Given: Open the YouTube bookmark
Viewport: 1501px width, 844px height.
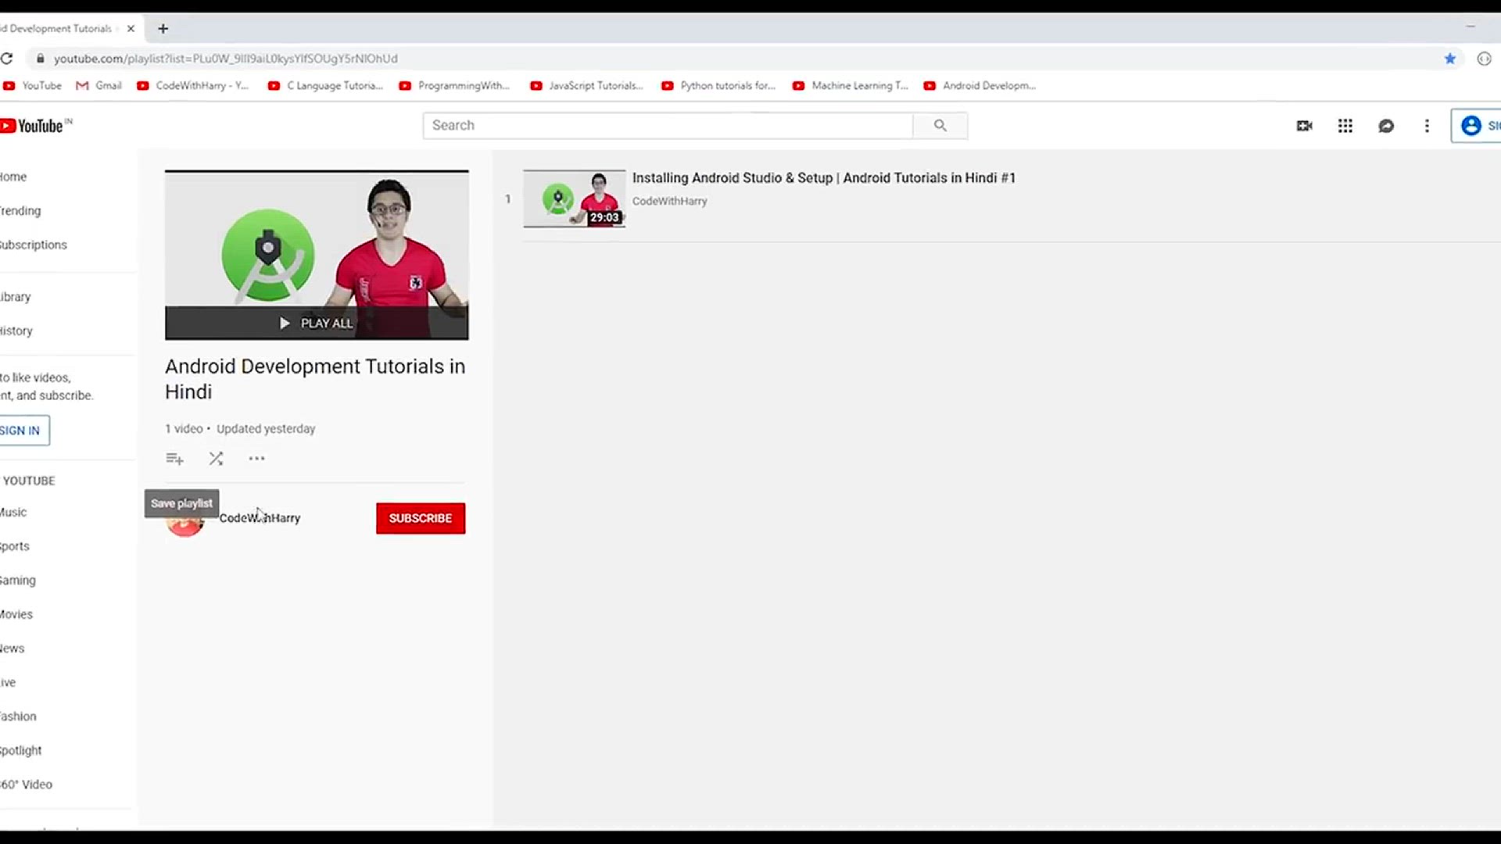Looking at the screenshot, I should point(32,86).
